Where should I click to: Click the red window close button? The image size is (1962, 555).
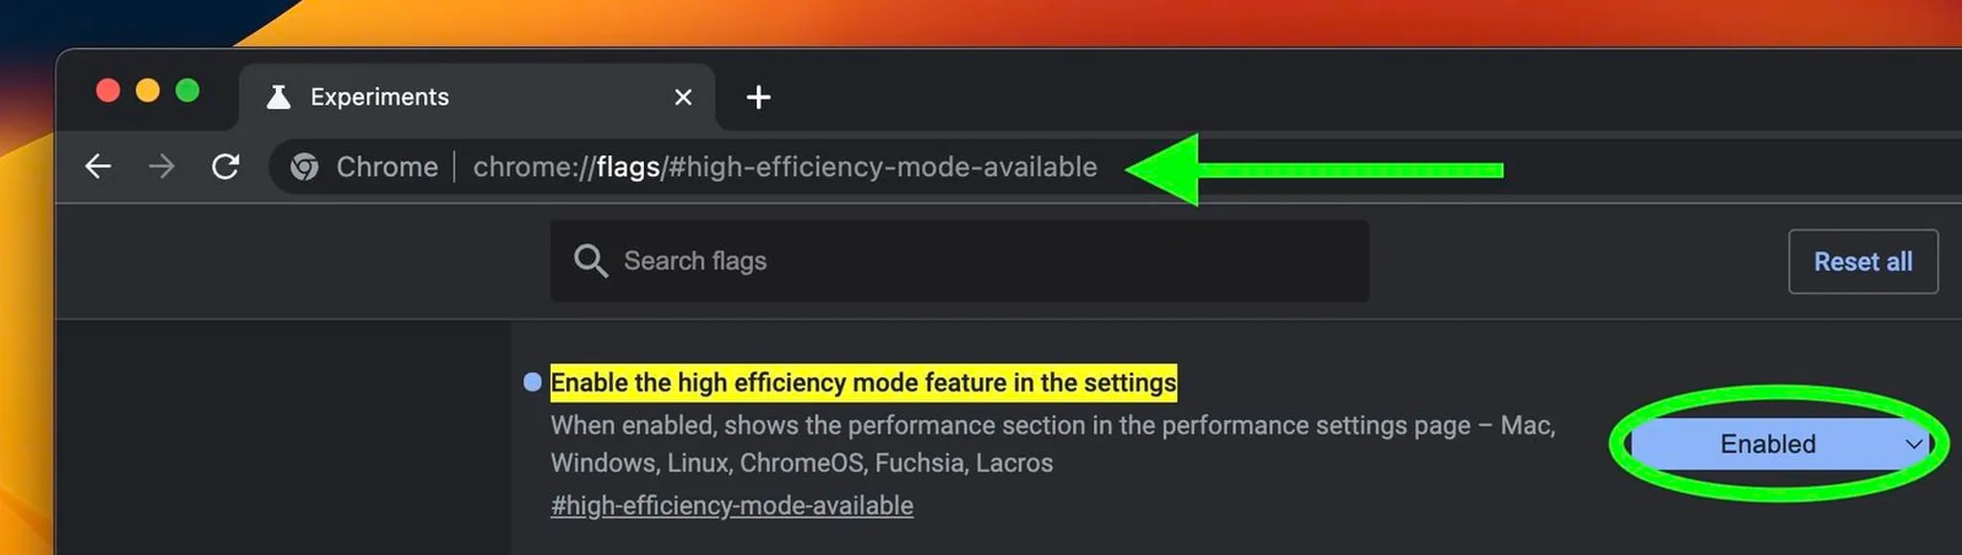click(108, 90)
